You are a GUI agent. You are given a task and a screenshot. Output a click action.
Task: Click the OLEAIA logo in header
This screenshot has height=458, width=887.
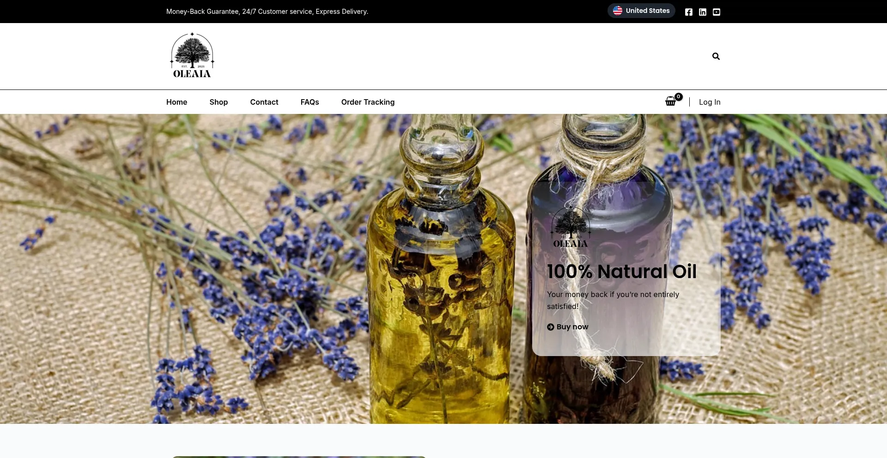(192, 56)
